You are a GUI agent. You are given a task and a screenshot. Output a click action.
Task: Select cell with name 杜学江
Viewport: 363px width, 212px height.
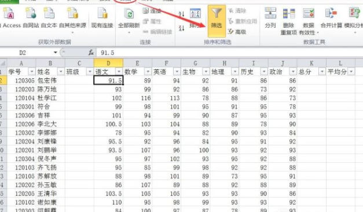point(50,98)
